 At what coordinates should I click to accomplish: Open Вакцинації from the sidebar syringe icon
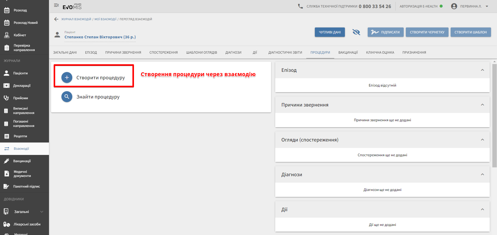[x=6, y=161]
